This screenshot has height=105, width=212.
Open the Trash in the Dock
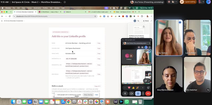pyautogui.click(x=140, y=102)
